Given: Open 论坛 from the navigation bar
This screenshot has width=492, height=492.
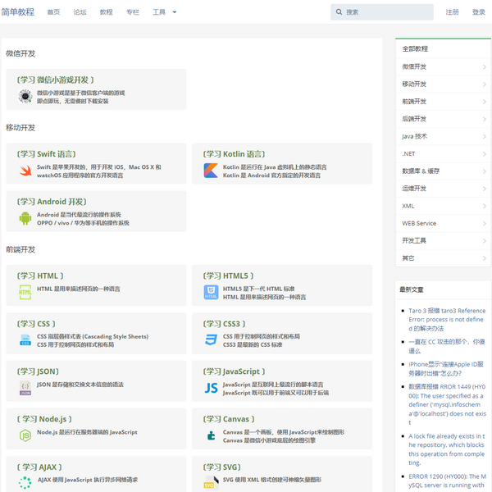Looking at the screenshot, I should coord(80,12).
